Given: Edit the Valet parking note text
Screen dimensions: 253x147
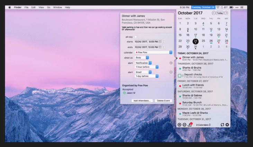Looking at the screenshot, I should (x=147, y=28).
